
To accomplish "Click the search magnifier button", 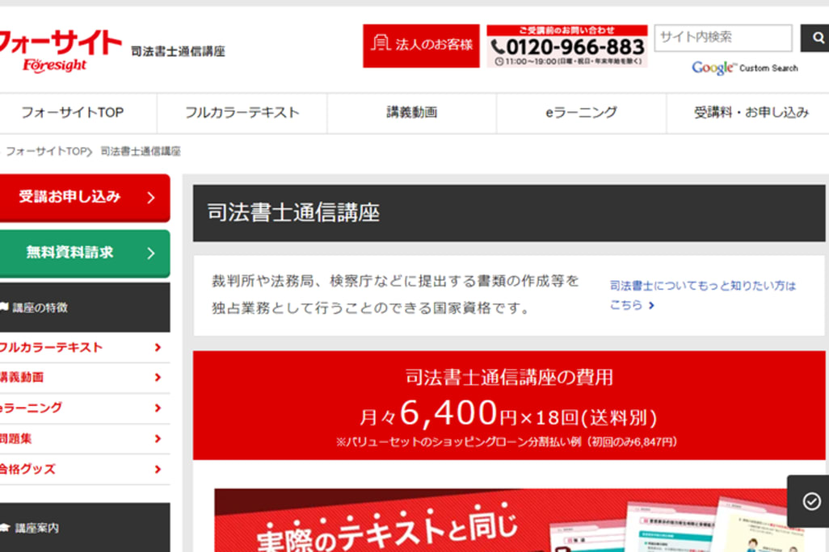I will coord(814,38).
